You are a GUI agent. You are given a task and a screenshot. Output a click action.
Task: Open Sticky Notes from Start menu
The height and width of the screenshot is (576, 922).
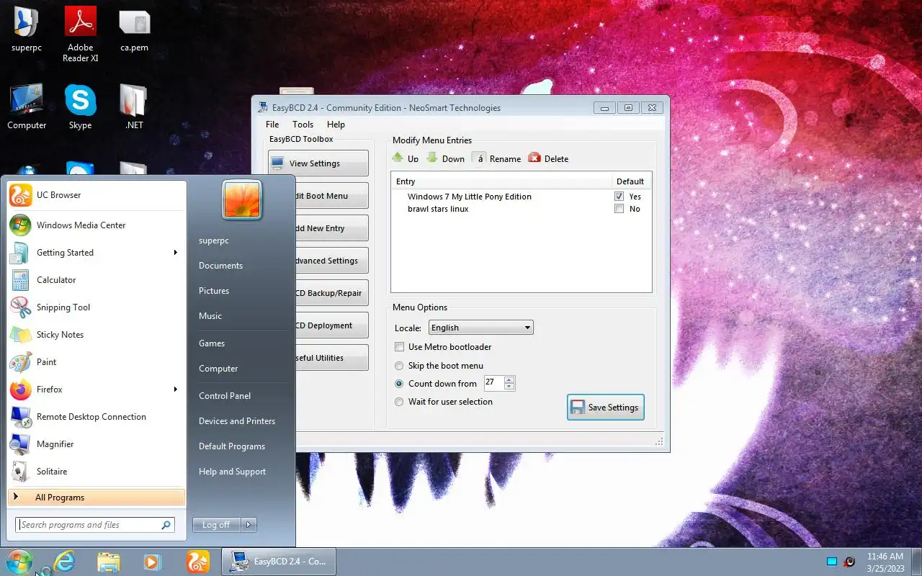(x=96, y=335)
